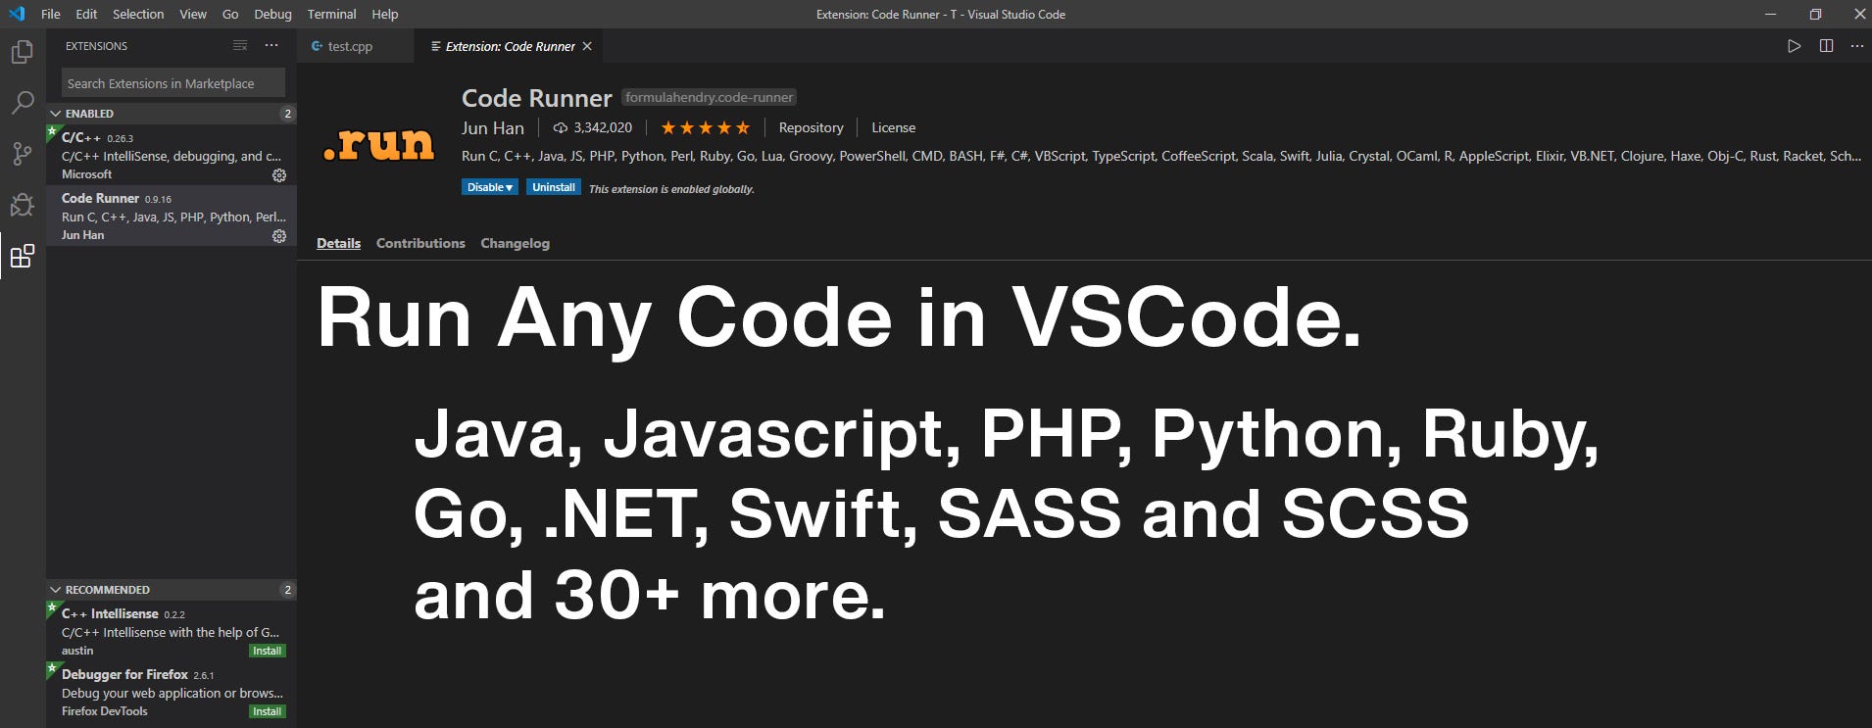Image resolution: width=1872 pixels, height=728 pixels.
Task: Select Debugger for Firefox recommended extension
Action: pyautogui.click(x=172, y=692)
